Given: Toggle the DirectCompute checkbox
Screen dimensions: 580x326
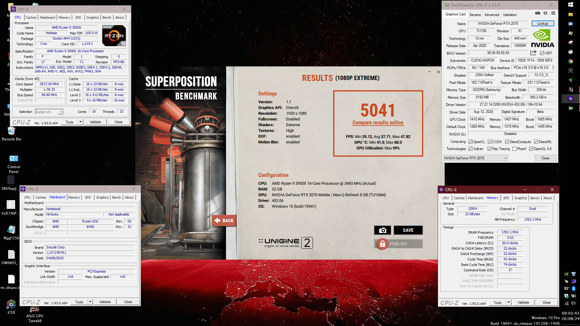Looking at the screenshot, I should 507,142.
